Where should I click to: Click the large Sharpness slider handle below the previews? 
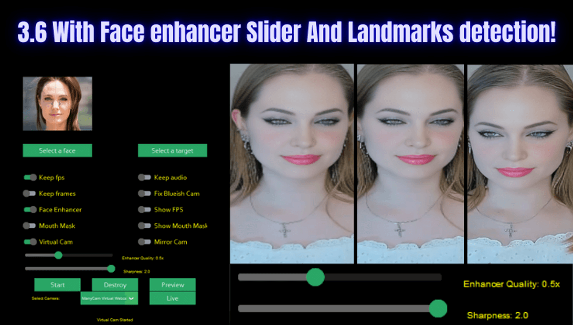click(x=437, y=308)
